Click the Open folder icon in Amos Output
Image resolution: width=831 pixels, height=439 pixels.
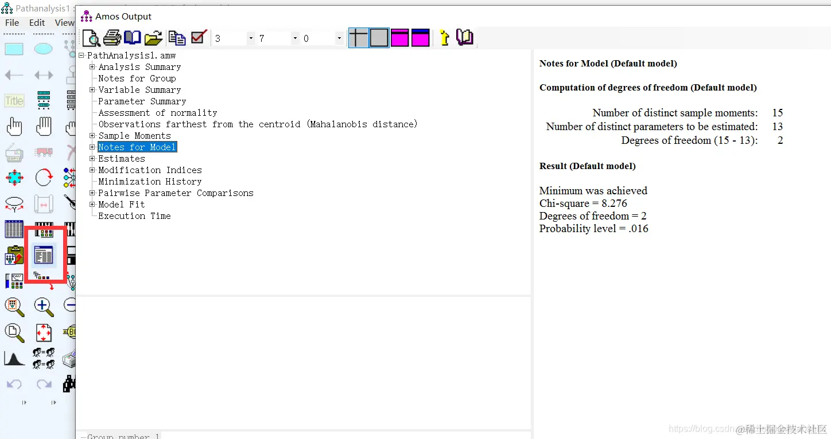(x=153, y=38)
